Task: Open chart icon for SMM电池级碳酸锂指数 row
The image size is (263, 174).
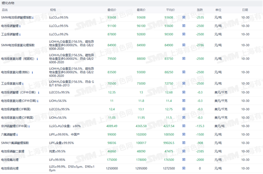Action: tap(184, 17)
